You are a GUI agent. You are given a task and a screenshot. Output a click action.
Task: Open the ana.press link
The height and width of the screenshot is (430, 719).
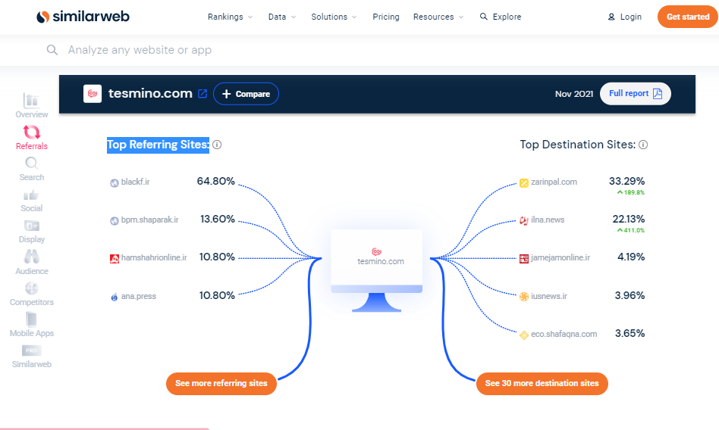[x=139, y=296]
